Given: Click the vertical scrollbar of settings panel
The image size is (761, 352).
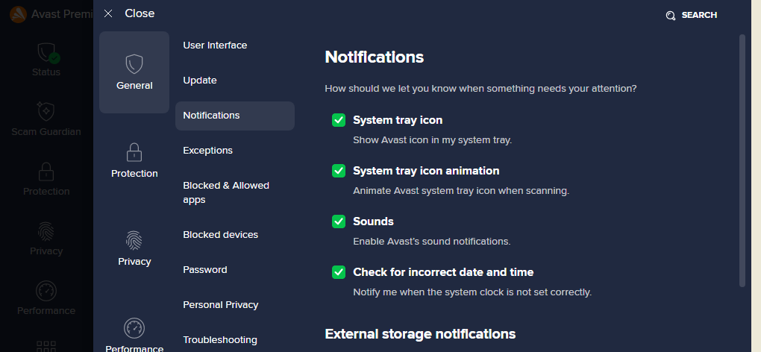Looking at the screenshot, I should (742, 160).
